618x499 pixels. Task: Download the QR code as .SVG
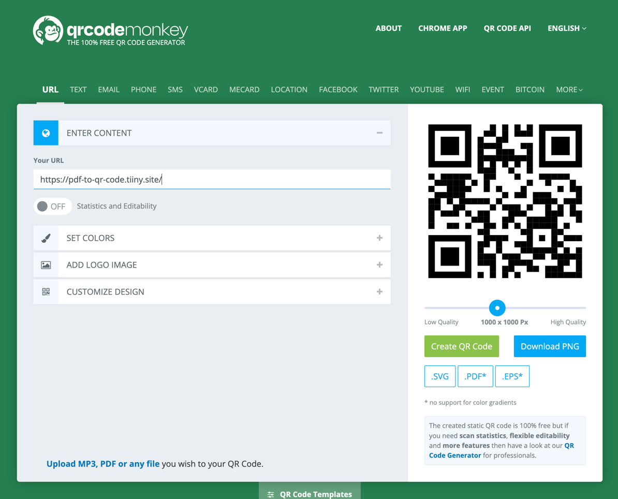pyautogui.click(x=440, y=376)
